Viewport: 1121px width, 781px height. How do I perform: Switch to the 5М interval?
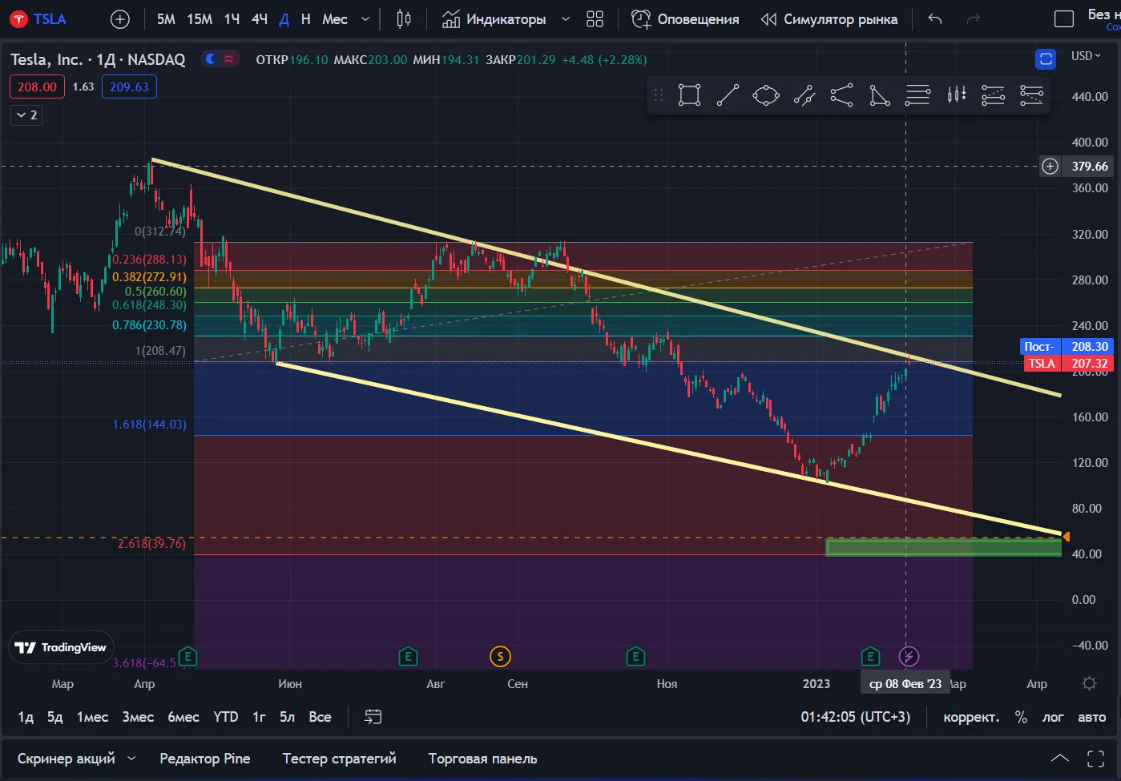[166, 19]
